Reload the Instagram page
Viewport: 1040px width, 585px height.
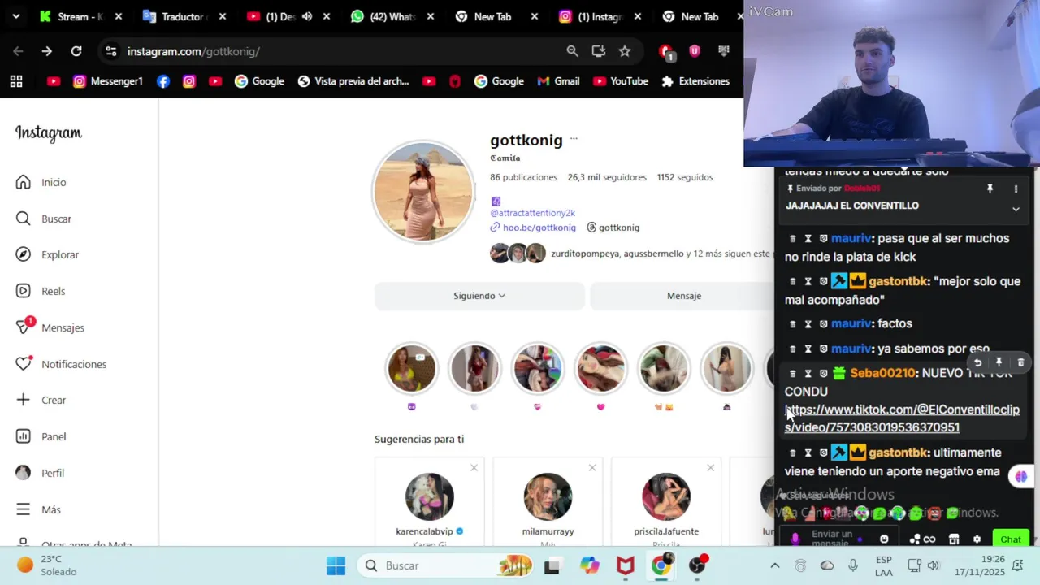coord(76,51)
